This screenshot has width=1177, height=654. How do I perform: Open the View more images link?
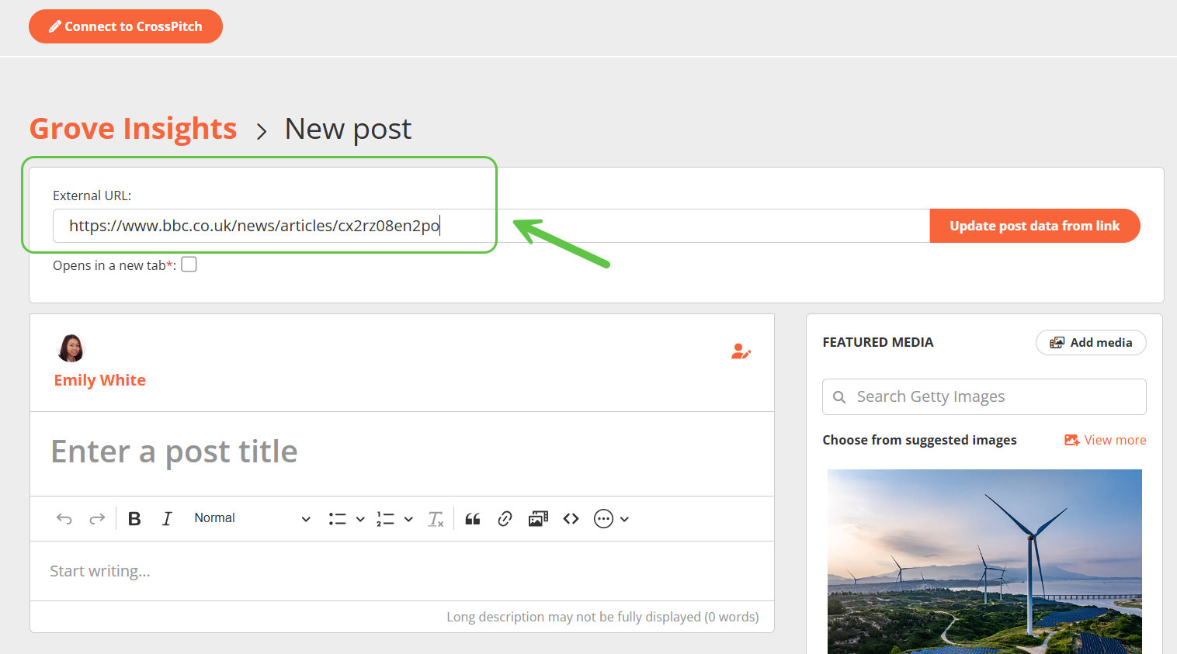[1106, 440]
